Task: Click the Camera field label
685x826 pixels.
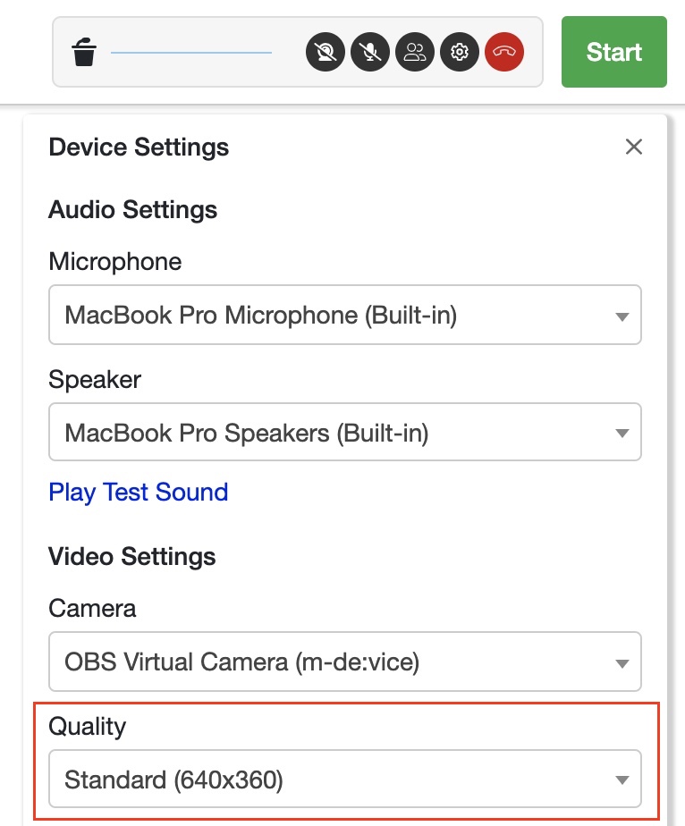Action: [92, 609]
